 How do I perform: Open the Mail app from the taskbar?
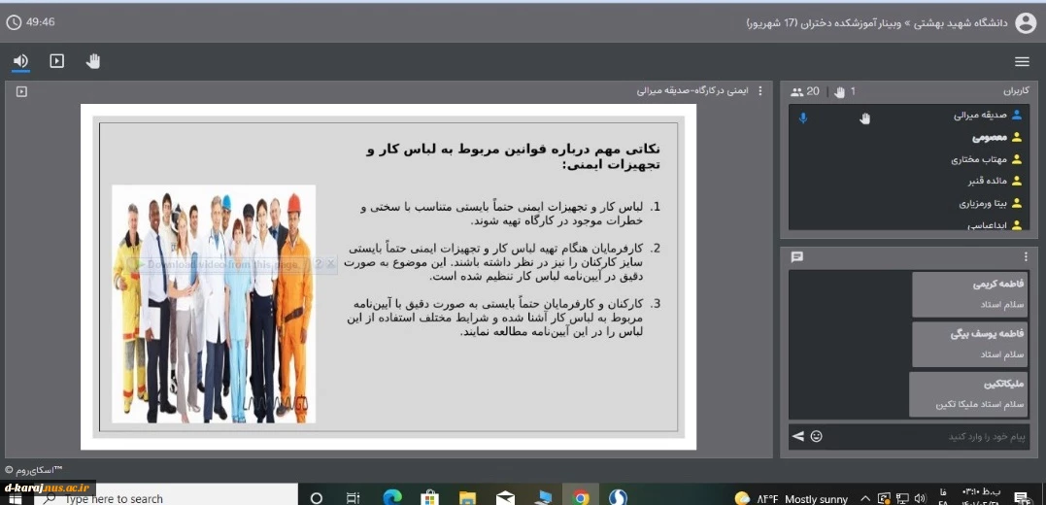click(505, 497)
